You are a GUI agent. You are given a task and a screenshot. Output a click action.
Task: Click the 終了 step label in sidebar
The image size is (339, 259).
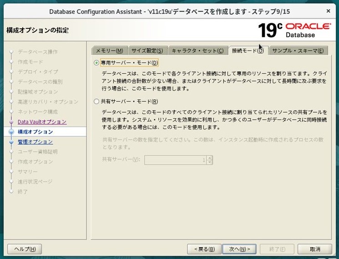click(x=22, y=192)
